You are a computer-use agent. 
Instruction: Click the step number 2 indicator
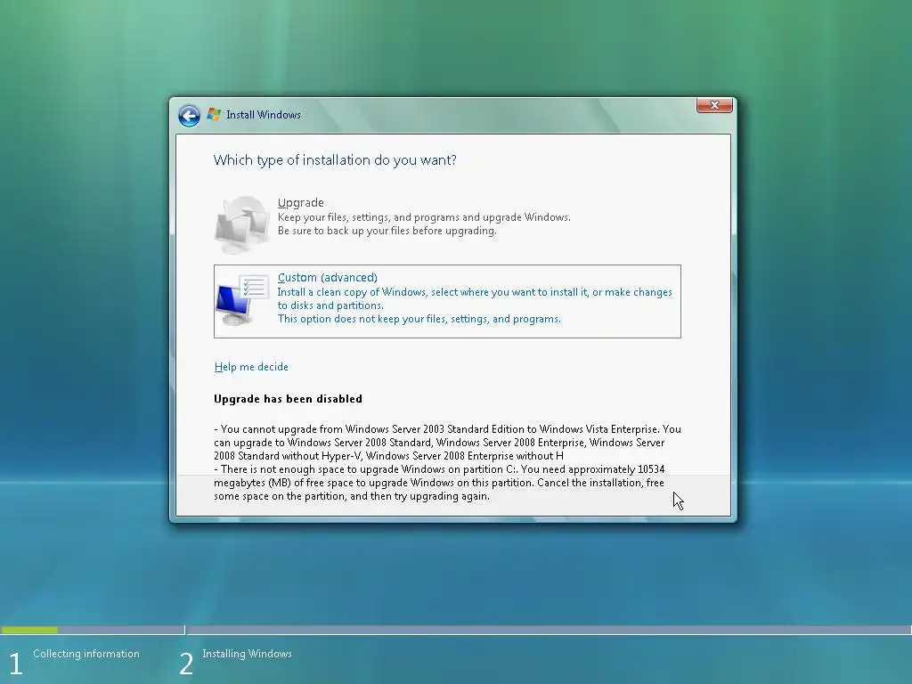pos(186,664)
